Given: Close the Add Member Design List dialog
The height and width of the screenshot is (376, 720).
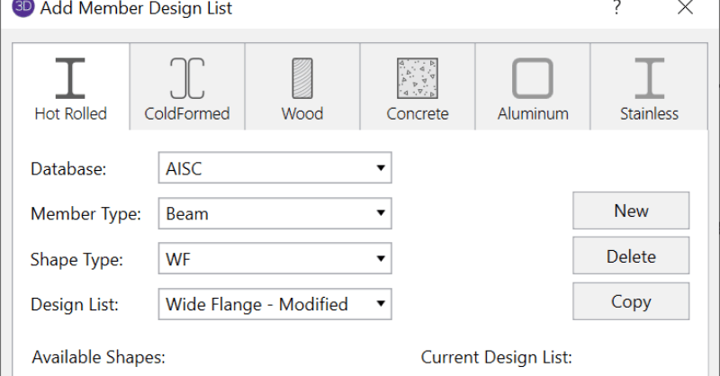Looking at the screenshot, I should (684, 8).
